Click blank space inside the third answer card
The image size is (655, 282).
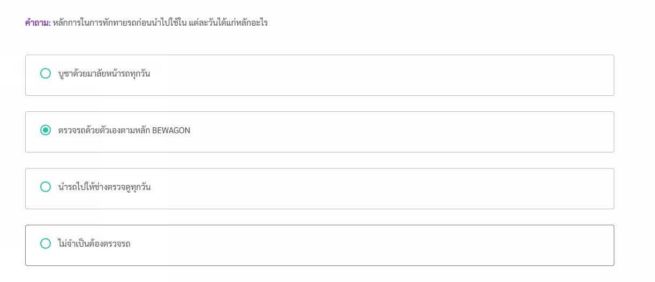coord(375,188)
